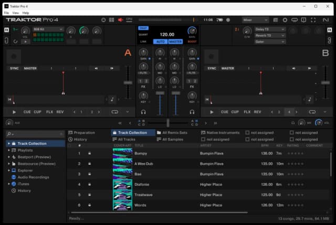Open the Reverb T3 effect dropdown
Screen dimensions: 336x225
pos(270,36)
